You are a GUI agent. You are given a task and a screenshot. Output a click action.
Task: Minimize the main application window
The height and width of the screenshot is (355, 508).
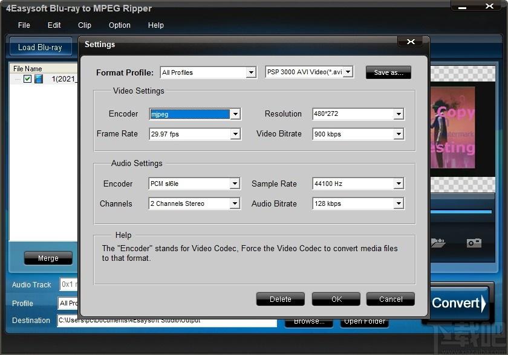coord(462,7)
